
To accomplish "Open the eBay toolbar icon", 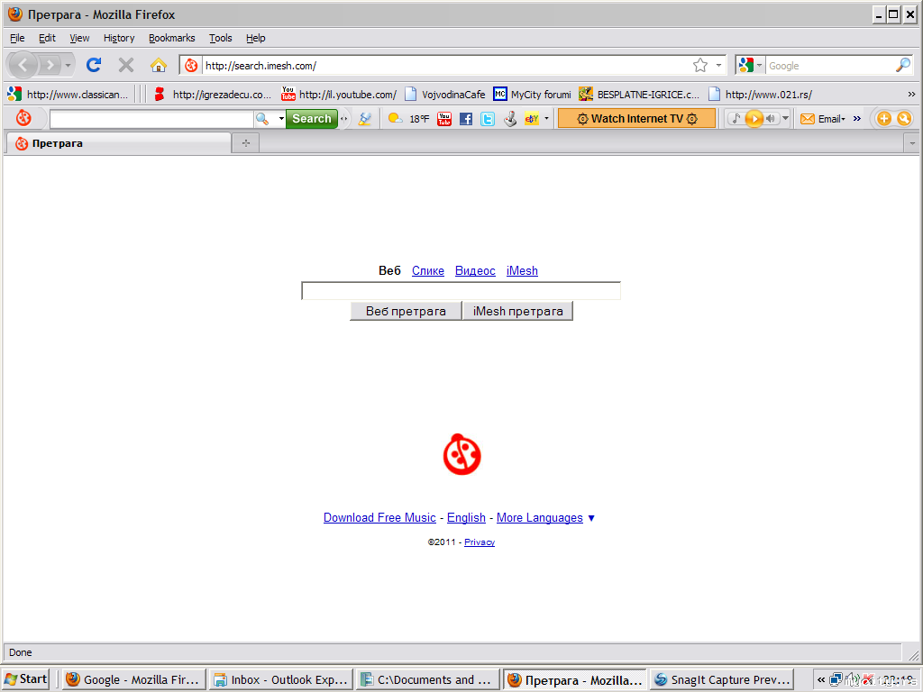I will click(532, 119).
